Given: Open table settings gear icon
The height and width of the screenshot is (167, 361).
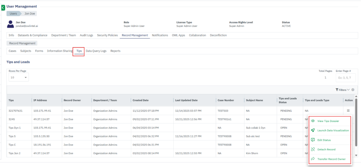Looking at the screenshot, I should coord(353,90).
